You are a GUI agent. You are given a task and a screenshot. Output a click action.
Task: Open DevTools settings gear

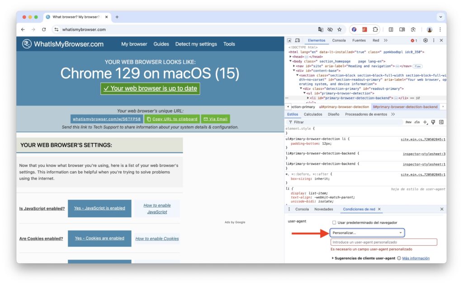[x=425, y=40]
